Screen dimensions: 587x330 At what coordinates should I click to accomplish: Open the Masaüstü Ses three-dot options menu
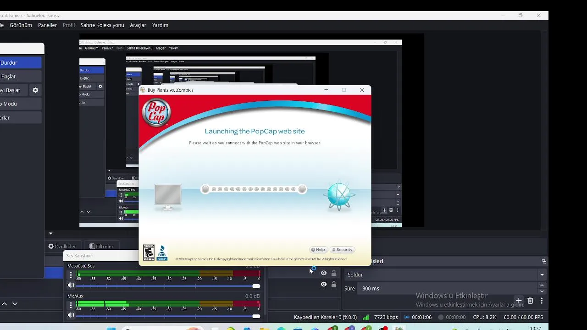coord(71,275)
